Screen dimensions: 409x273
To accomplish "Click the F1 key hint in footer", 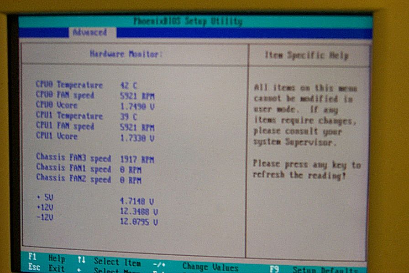I will point(32,257).
